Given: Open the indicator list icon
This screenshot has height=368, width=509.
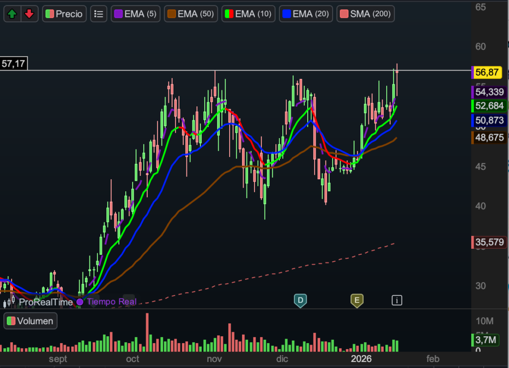Looking at the screenshot, I should pyautogui.click(x=99, y=14).
